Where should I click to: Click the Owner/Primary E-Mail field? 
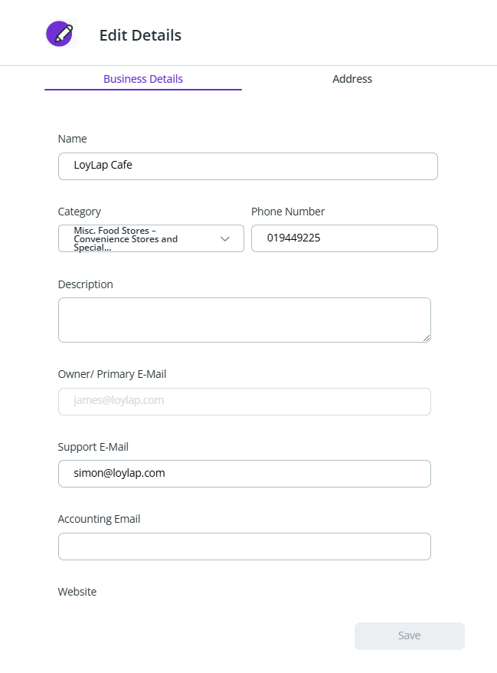coord(244,401)
